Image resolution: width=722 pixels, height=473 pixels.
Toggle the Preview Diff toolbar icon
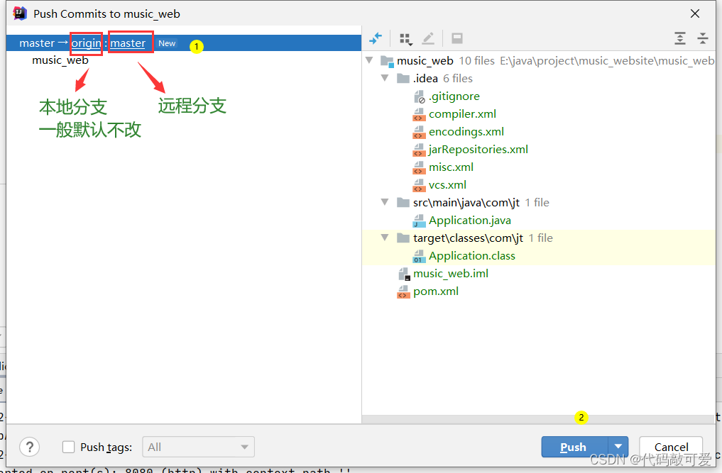tap(456, 38)
